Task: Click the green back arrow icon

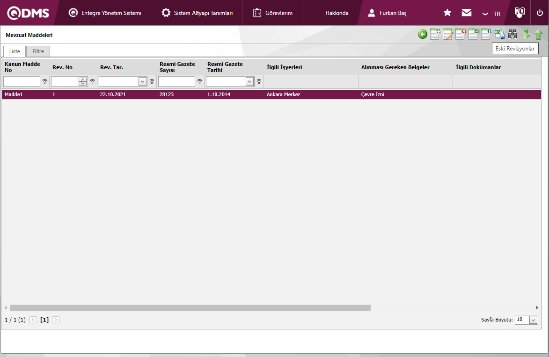Action: 423,34
